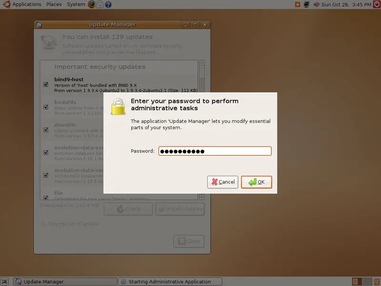381x286 pixels.
Task: Open the network monitor tray icon
Action: 307,4
